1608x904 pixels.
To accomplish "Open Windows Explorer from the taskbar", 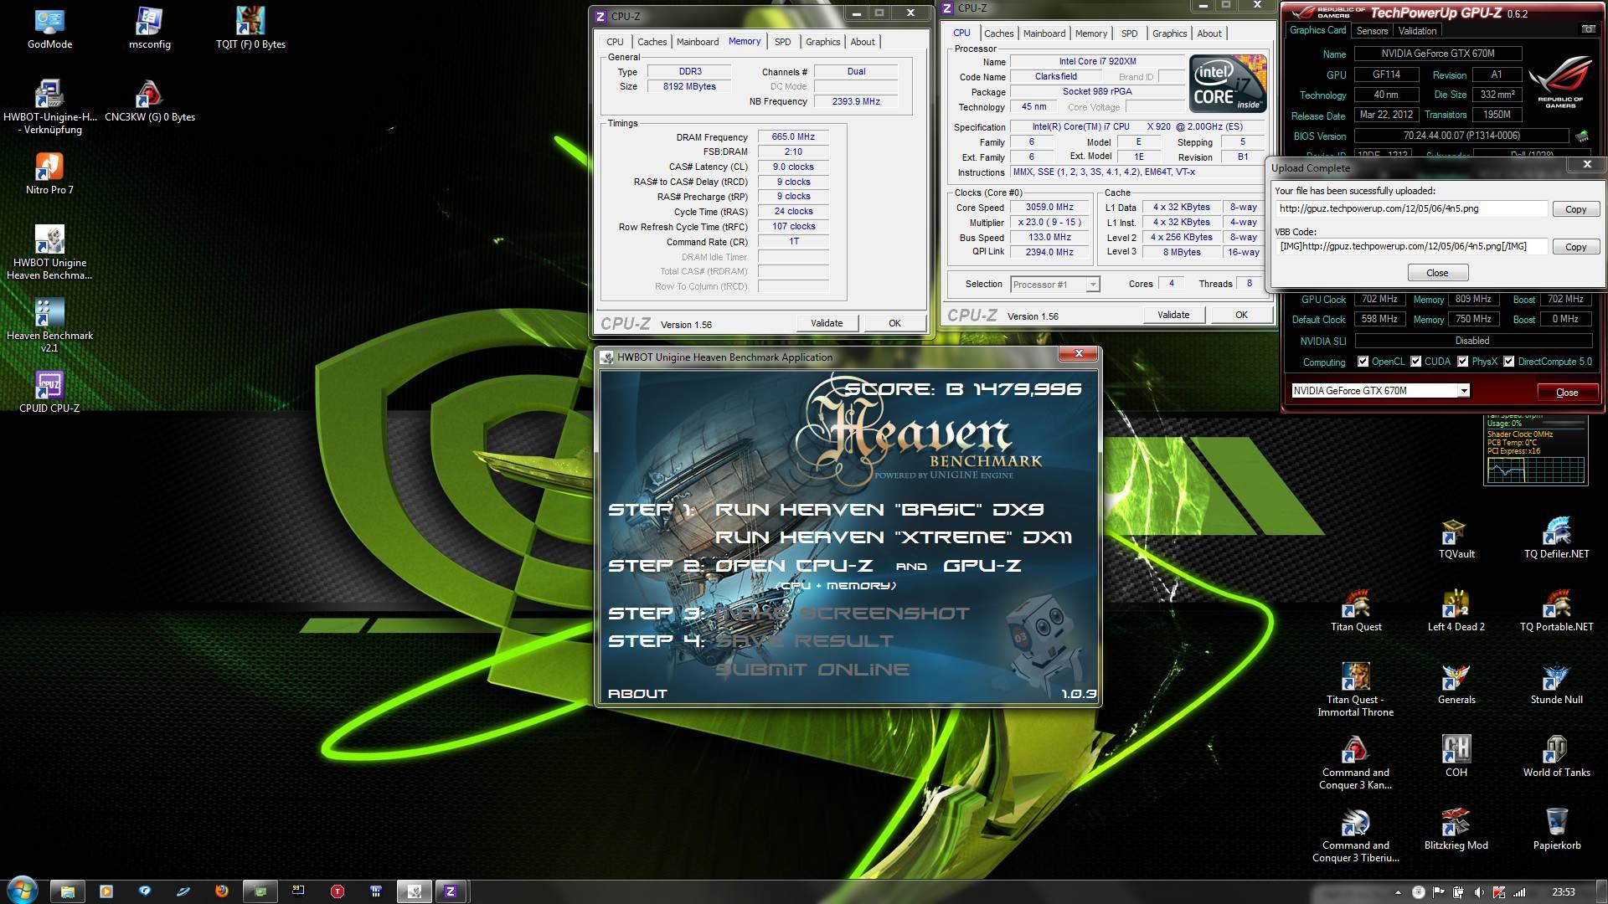I will pos(67,891).
